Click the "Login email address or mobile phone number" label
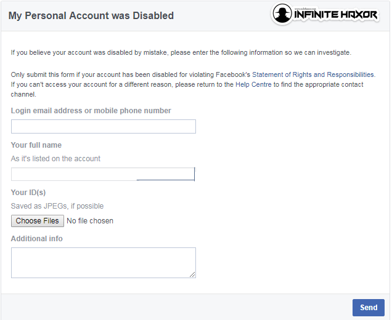This screenshot has width=392, height=320. [91, 111]
